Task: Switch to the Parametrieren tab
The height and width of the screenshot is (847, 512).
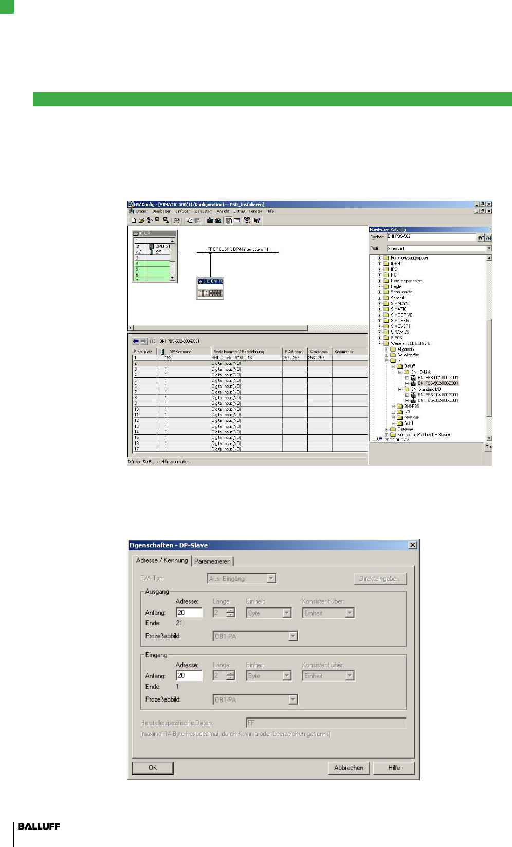Action: 212,561
